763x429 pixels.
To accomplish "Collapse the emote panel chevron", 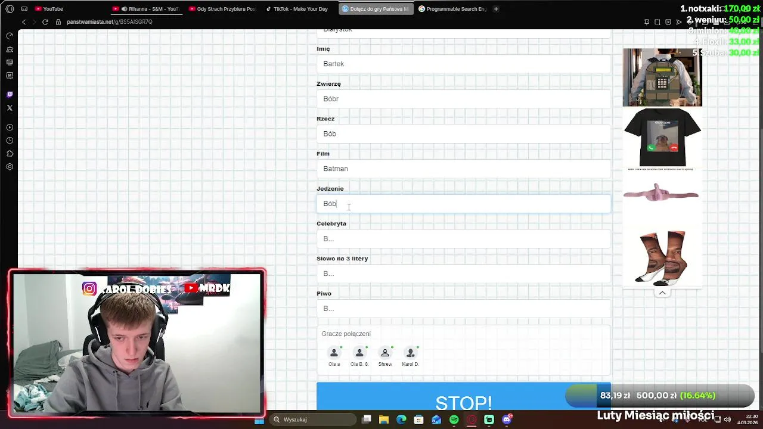I will point(662,293).
